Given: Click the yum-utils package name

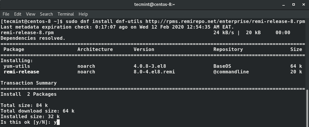Looking at the screenshot, I should [x=17, y=66].
